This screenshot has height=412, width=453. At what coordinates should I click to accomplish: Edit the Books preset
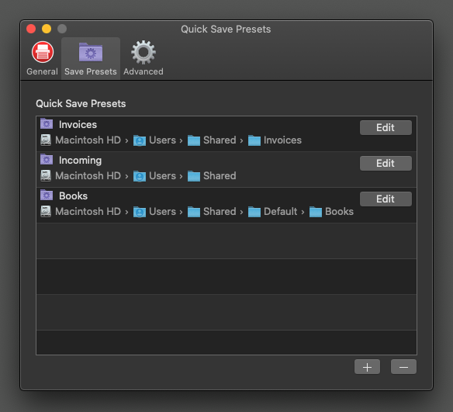pyautogui.click(x=386, y=199)
